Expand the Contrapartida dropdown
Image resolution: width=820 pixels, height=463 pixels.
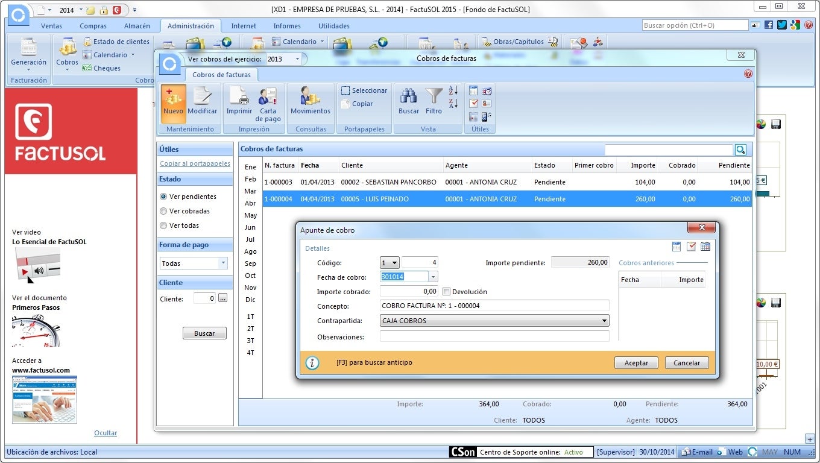coord(604,321)
